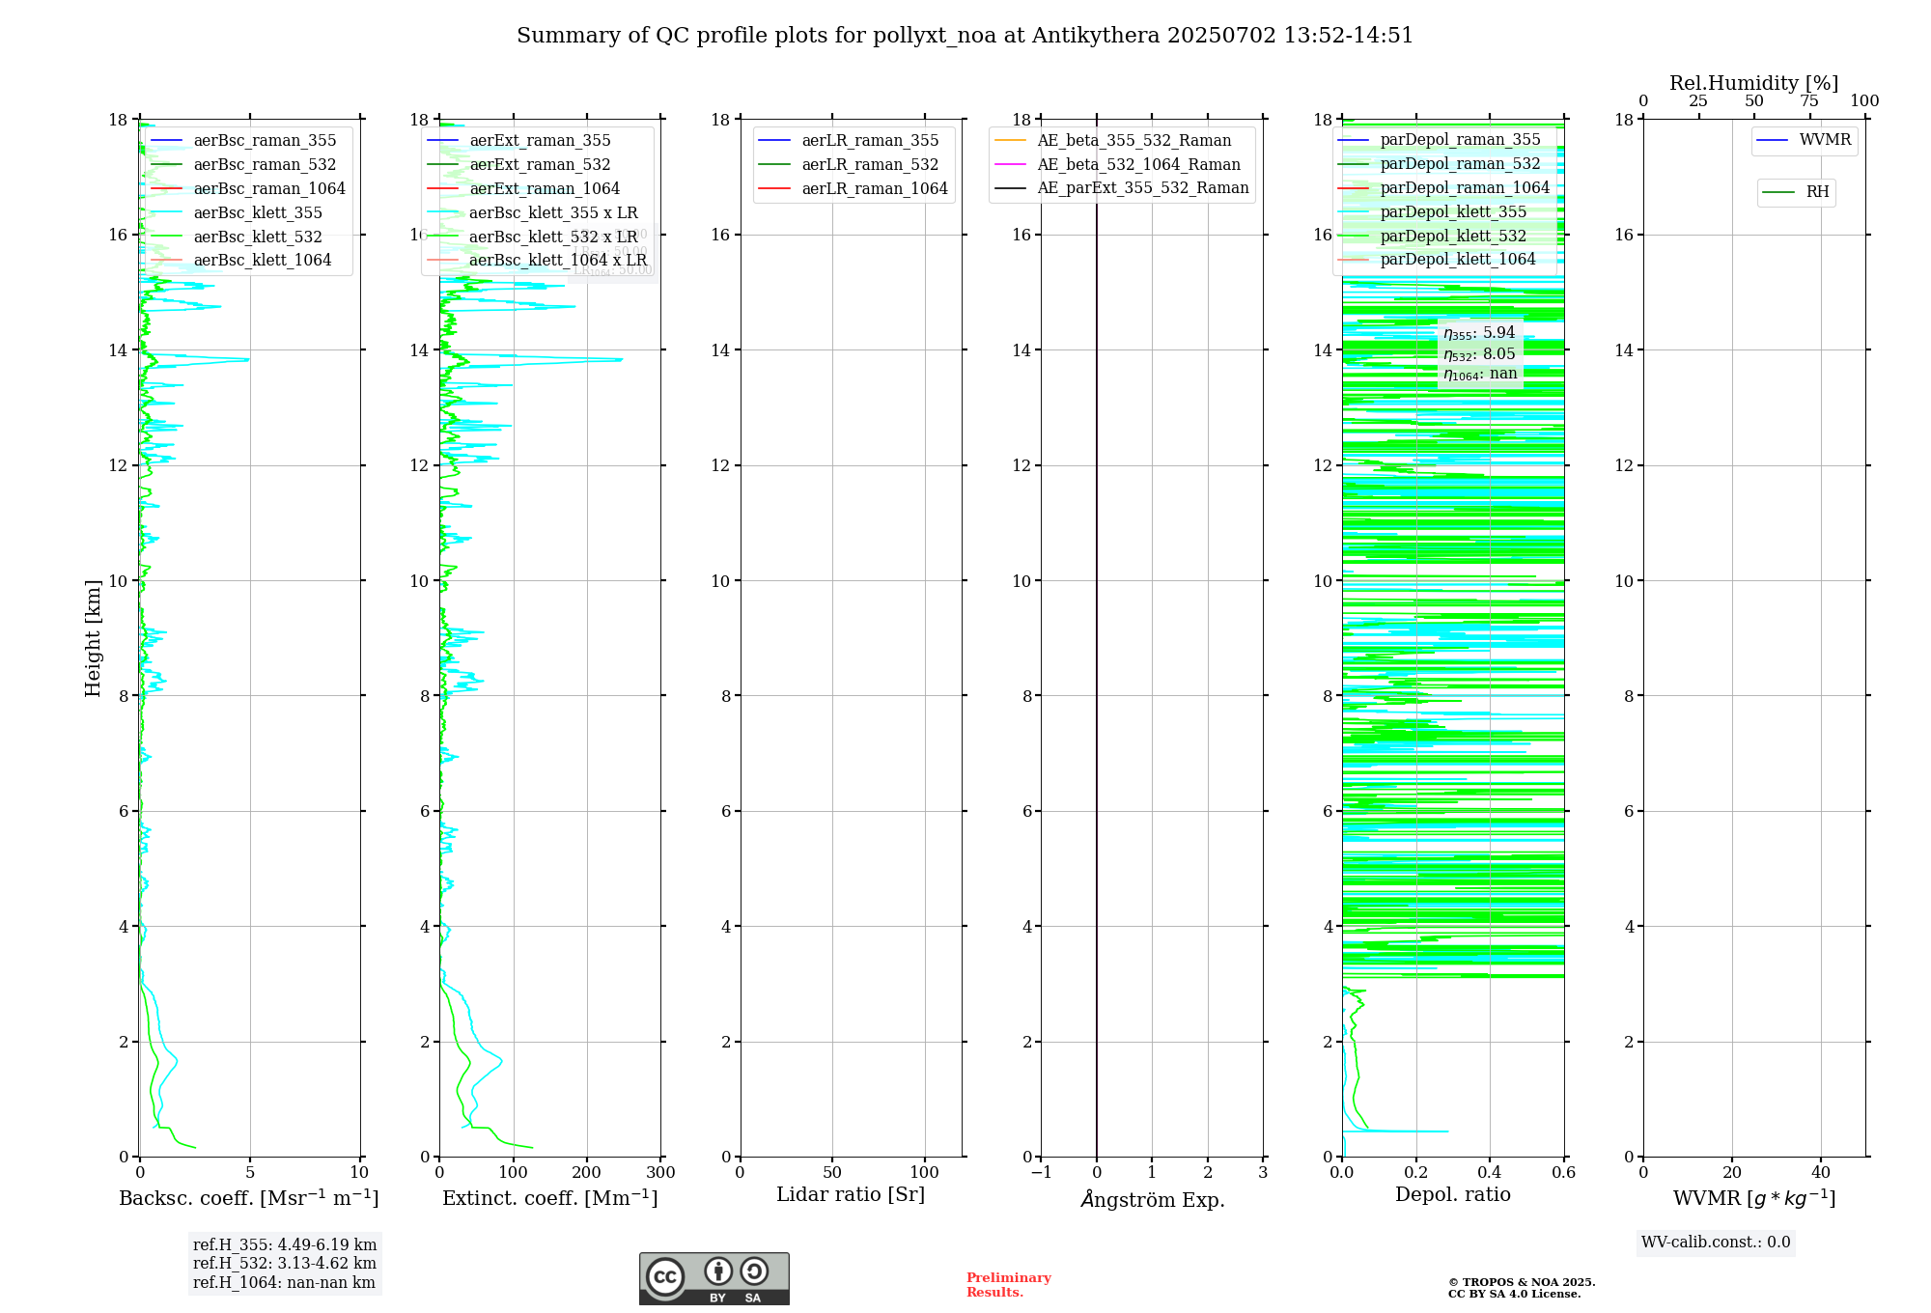Select the WVMR legend entry

coord(1805,140)
